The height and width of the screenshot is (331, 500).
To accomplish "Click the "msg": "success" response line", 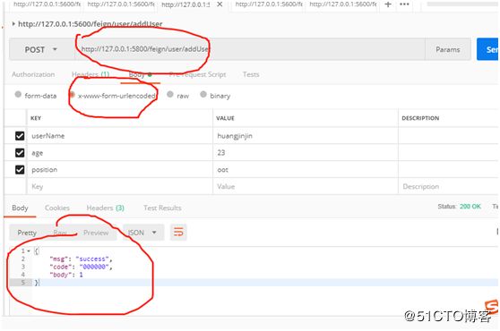I will [x=81, y=259].
